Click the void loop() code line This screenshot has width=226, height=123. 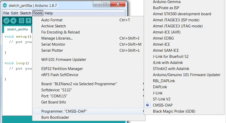click(x=17, y=63)
